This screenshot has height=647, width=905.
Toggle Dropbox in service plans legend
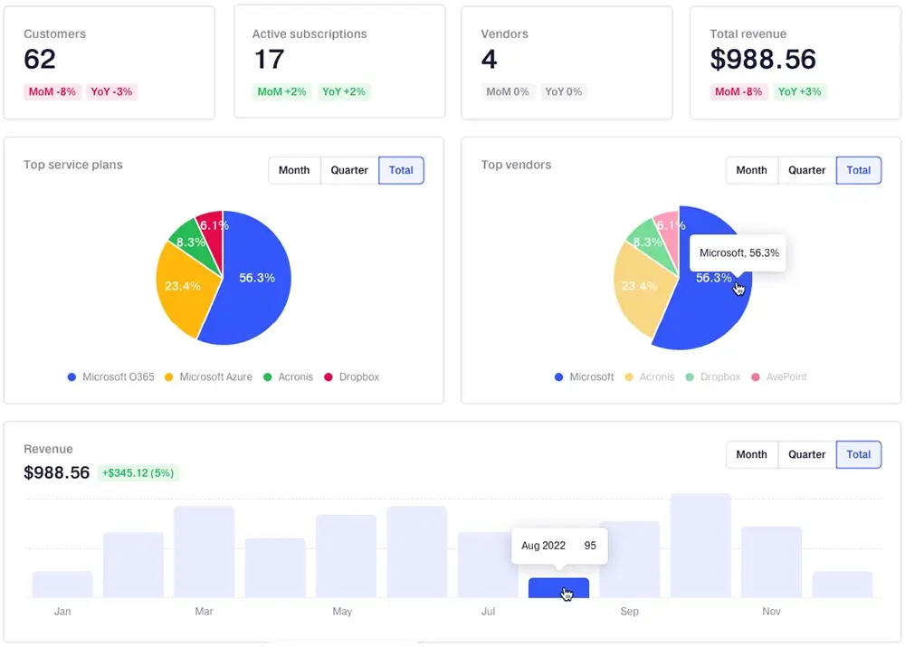click(352, 377)
